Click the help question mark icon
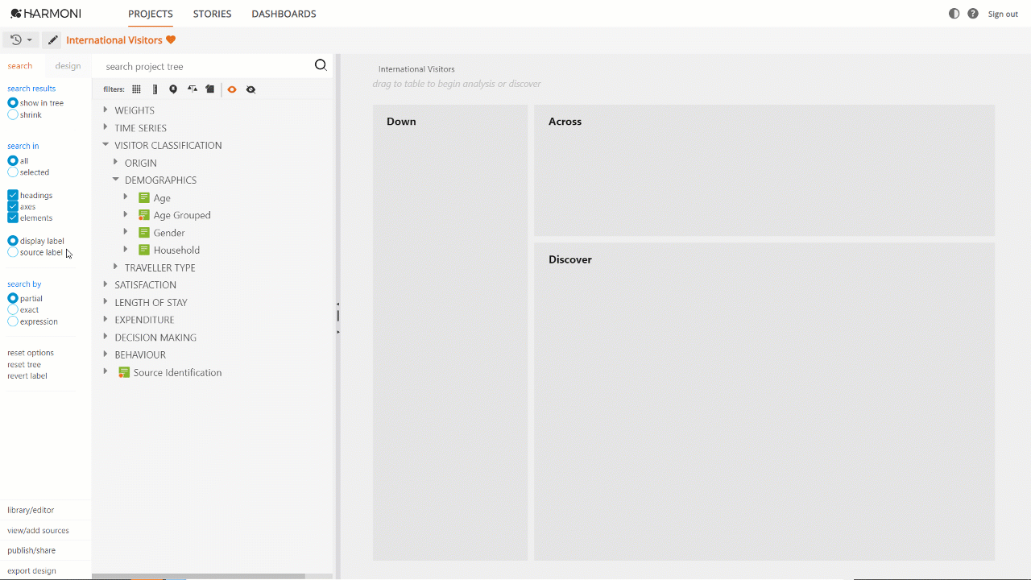This screenshot has width=1031, height=580. [x=973, y=14]
